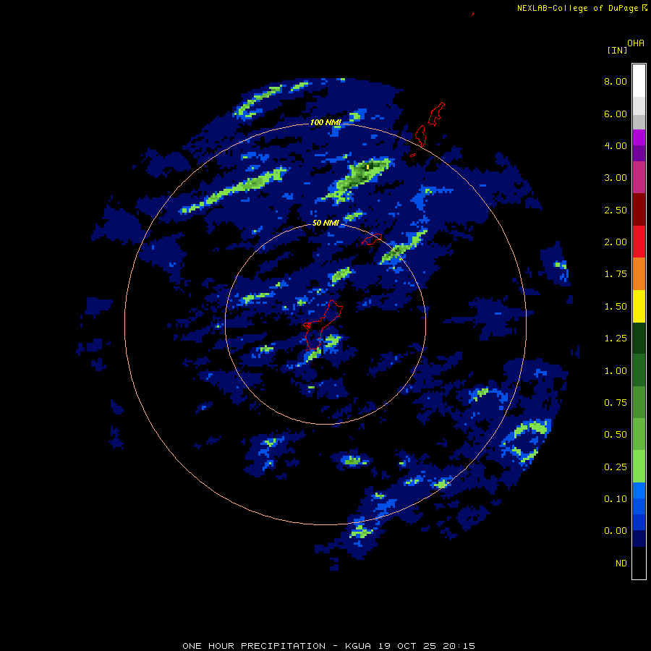Click the 0.50 scale label
This screenshot has height=651, width=651.
coord(616,435)
